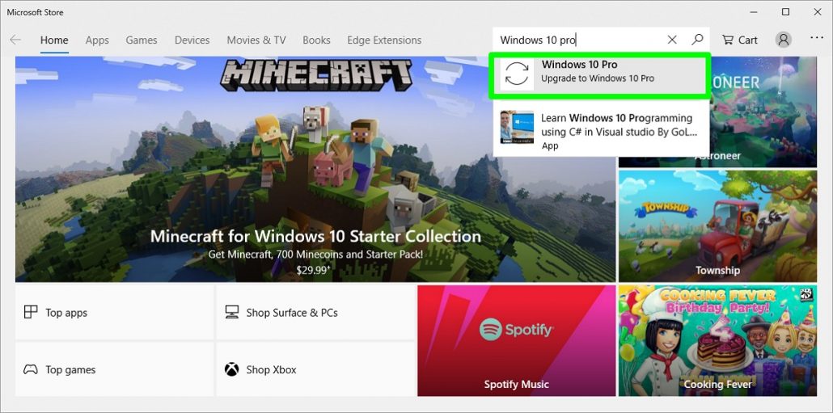Open the Edge Extensions tab
The image size is (833, 413).
click(384, 40)
